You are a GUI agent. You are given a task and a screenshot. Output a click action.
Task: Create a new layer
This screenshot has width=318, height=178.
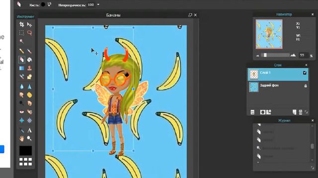pyautogui.click(x=294, y=112)
